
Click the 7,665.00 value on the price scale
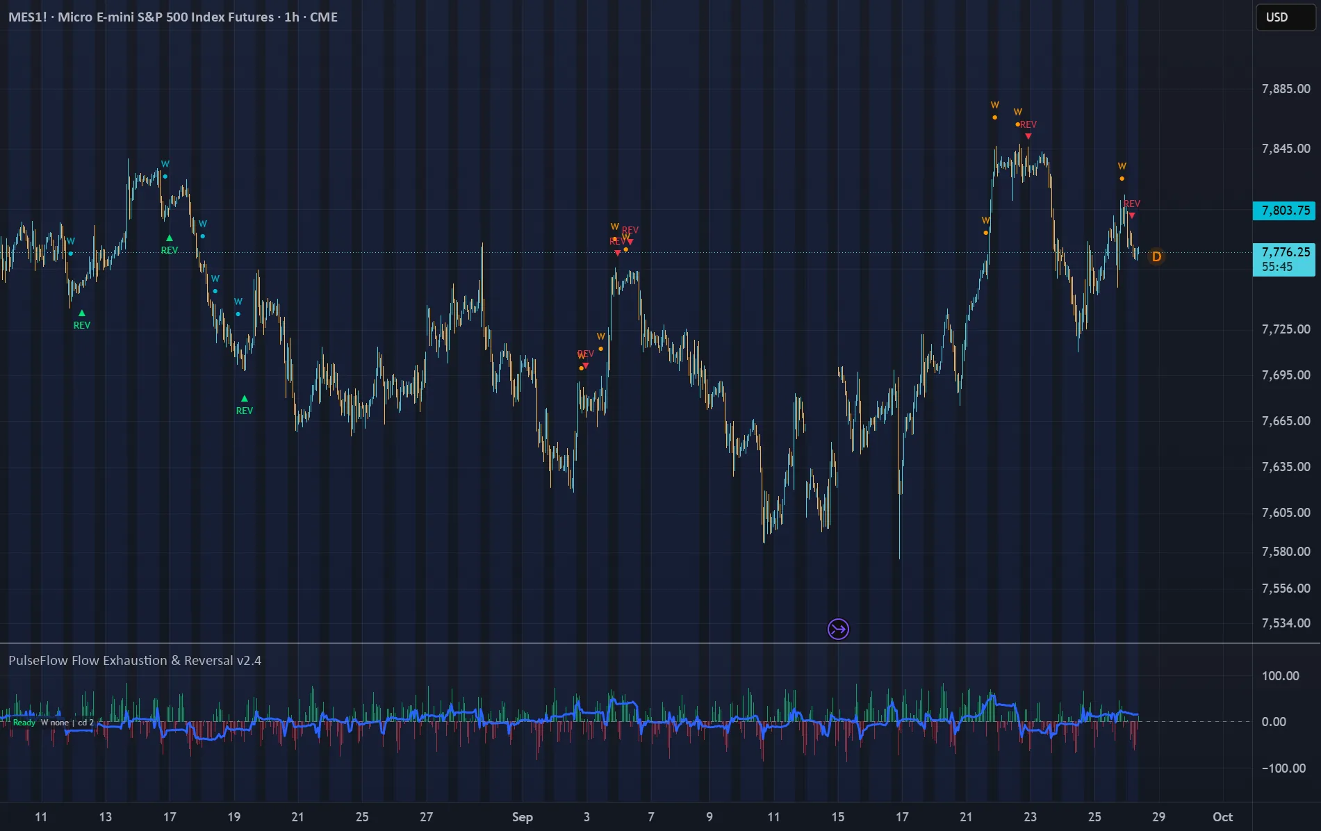(x=1286, y=421)
